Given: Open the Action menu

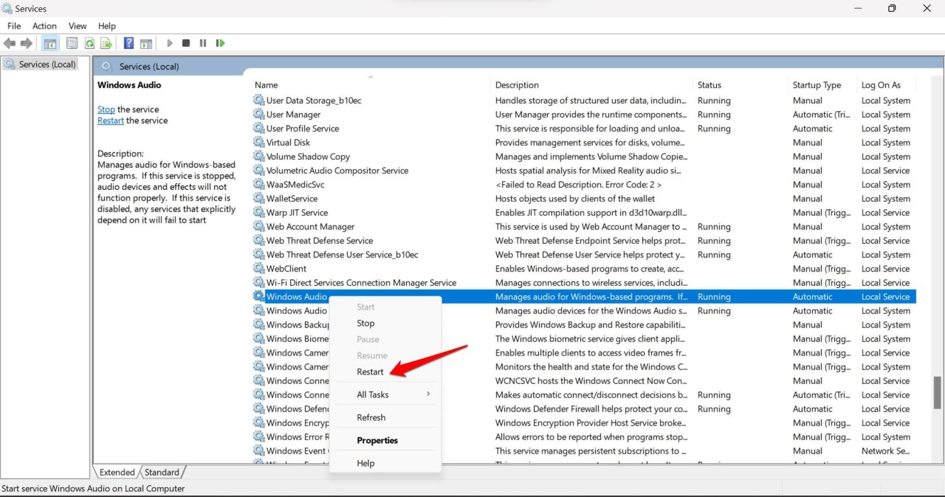Looking at the screenshot, I should click(44, 26).
